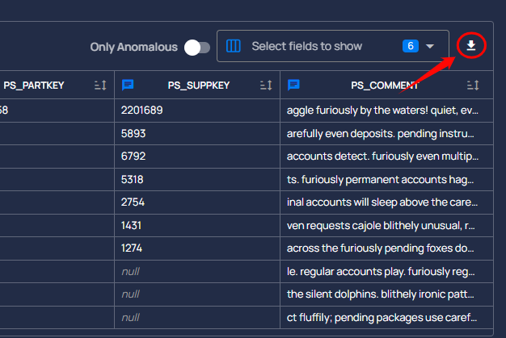Open the Select fields to show dropdown

pos(333,46)
